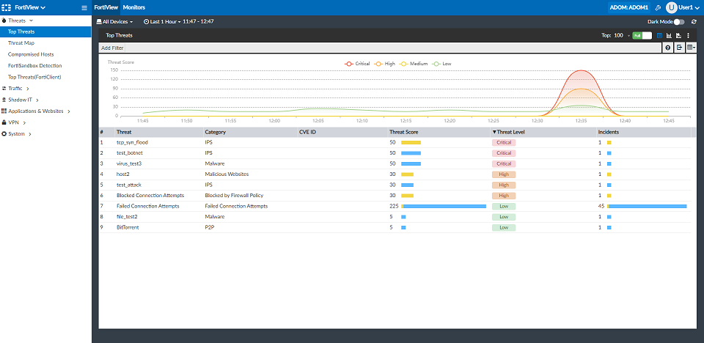Click Failed Connection Attempts threat score bar
Viewport: 704px width, 343px height.
click(x=444, y=207)
